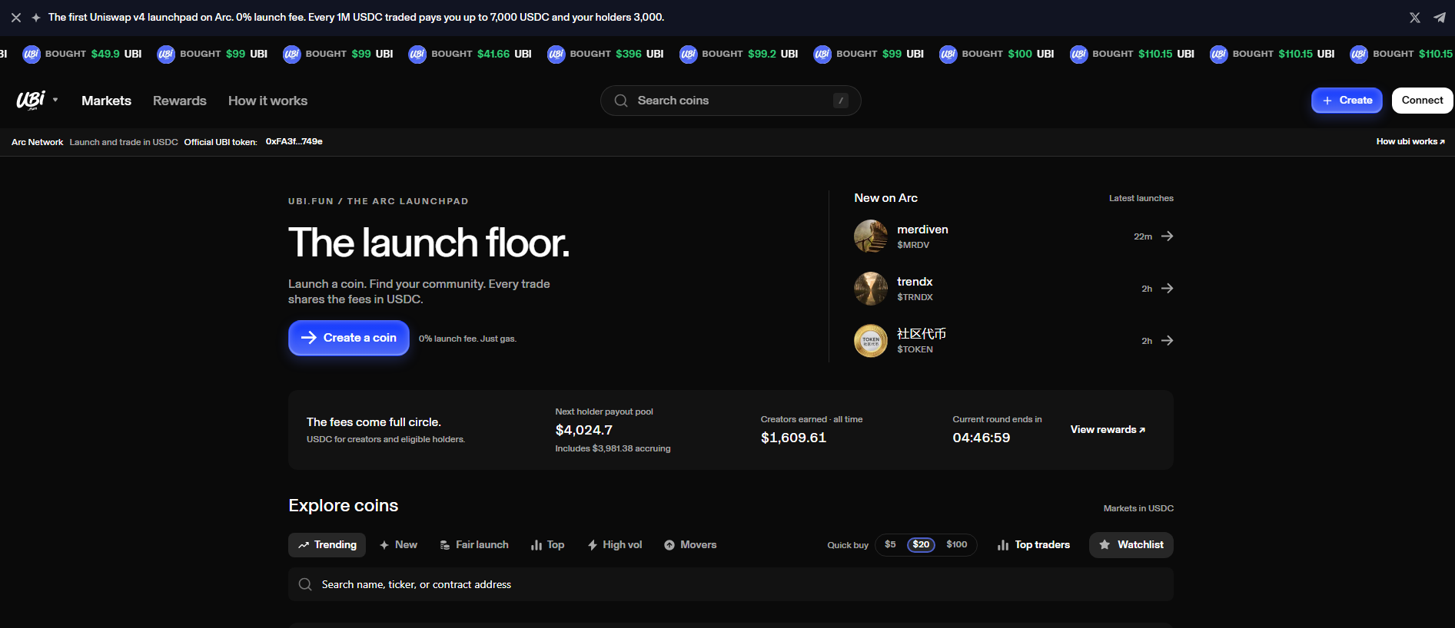This screenshot has height=628, width=1455.
Task: Select the New filter tab
Action: [x=398, y=545]
